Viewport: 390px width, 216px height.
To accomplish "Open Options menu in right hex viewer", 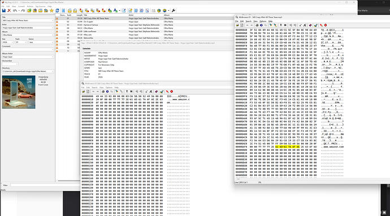I will pyautogui.click(x=263, y=21).
